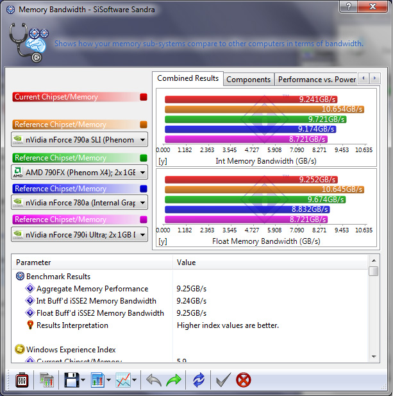Open the dropdown arrow beside line graph icon
Image resolution: width=393 pixels, height=396 pixels.
point(135,380)
